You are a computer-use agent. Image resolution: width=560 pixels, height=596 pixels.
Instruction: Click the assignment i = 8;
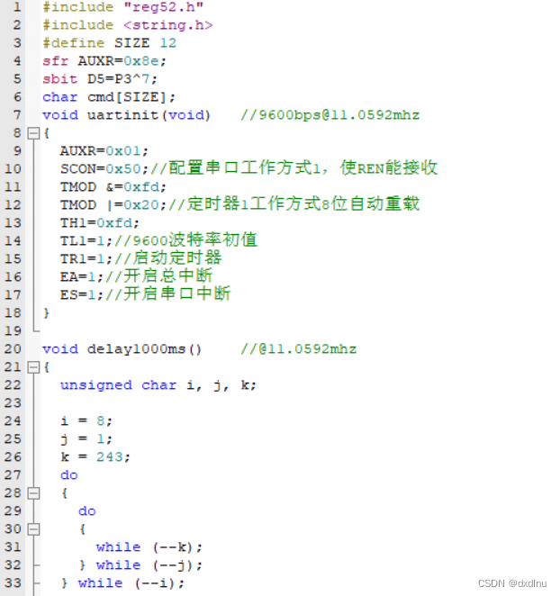[x=86, y=421]
